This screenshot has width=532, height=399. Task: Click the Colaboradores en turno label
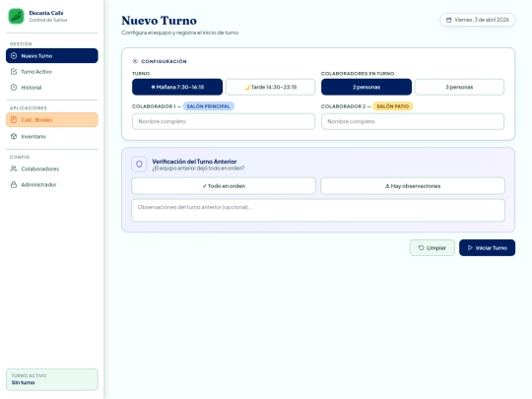[x=358, y=73]
